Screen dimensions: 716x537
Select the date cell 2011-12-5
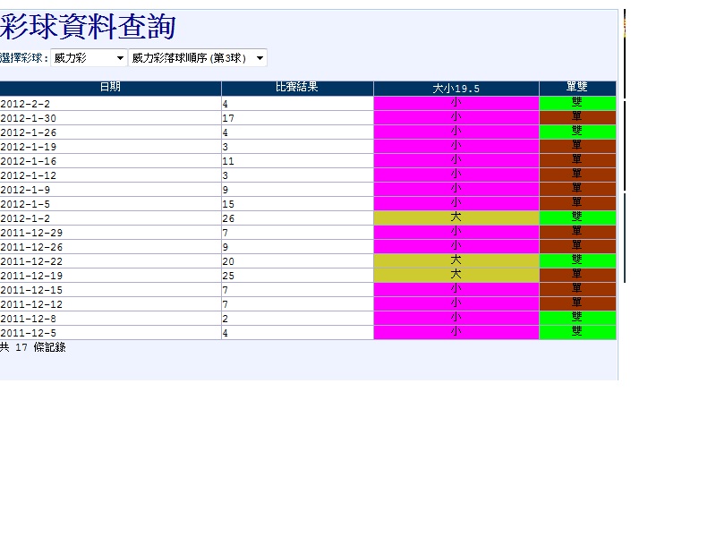tap(110, 332)
